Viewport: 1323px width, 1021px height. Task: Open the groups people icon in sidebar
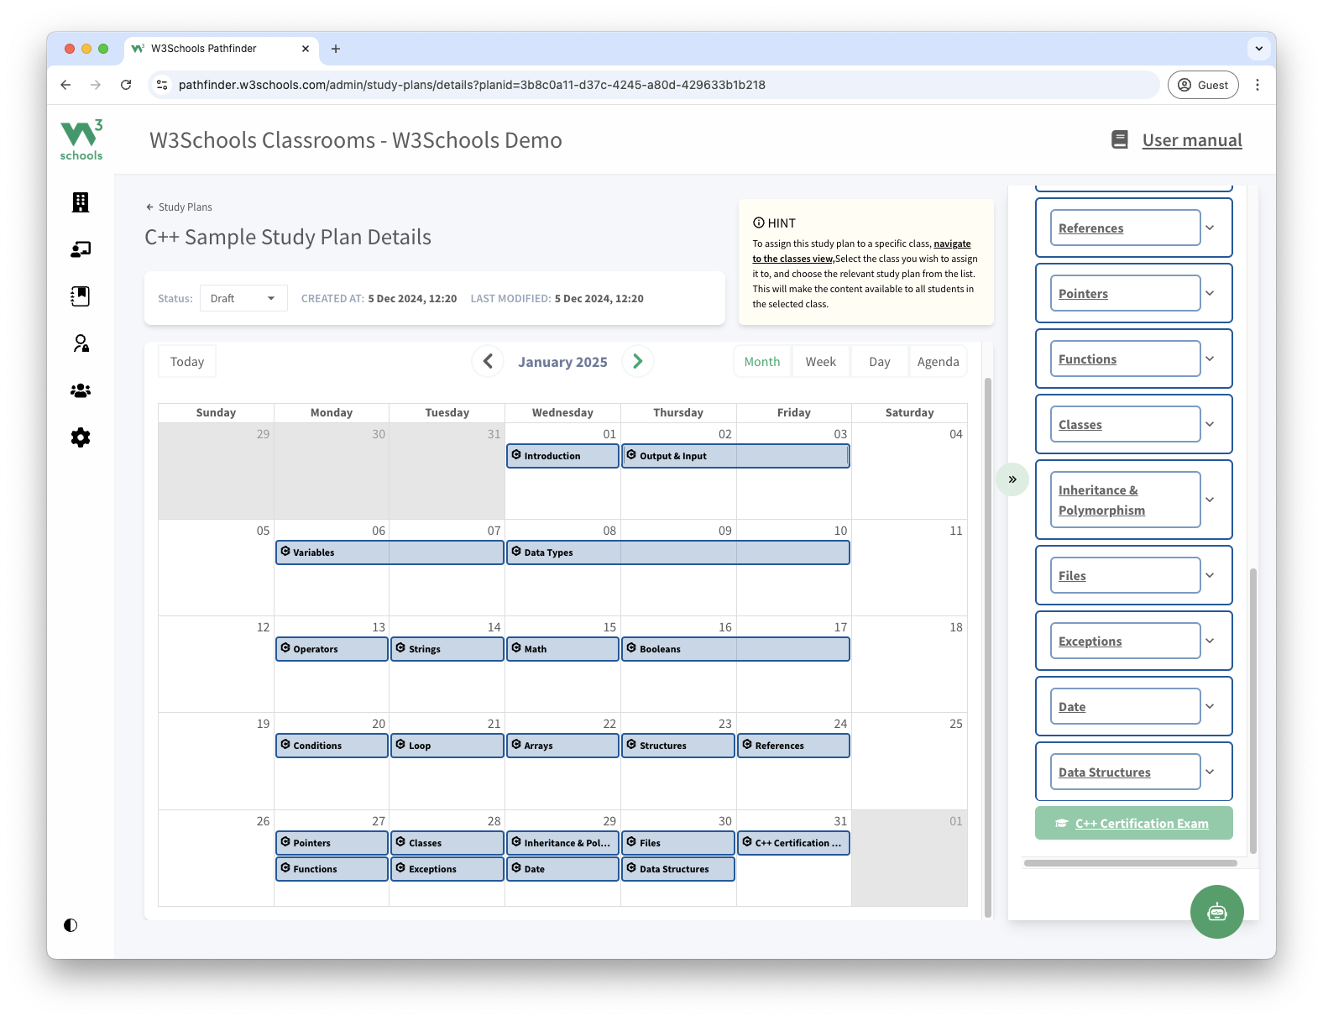[x=81, y=390]
